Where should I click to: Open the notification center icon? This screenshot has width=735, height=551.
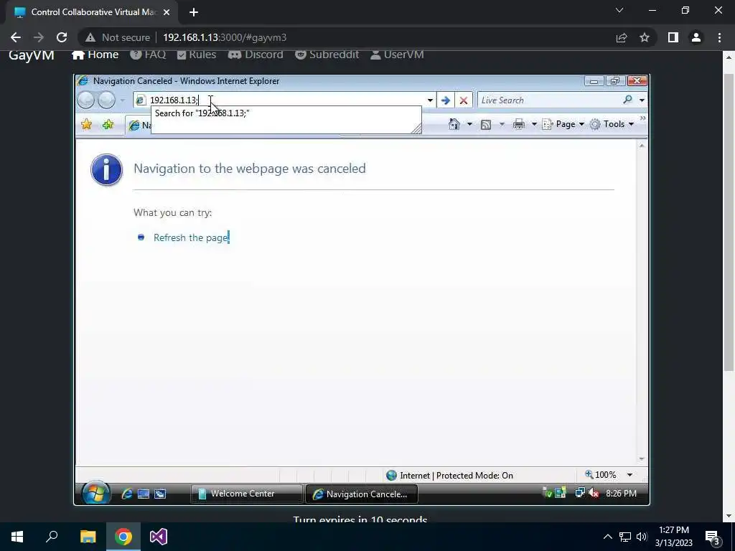[x=713, y=537]
